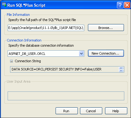The image size is (131, 118).
Task: Open the ASPNET_DB_USER.ORCL connection dropdown
Action: tap(82, 53)
